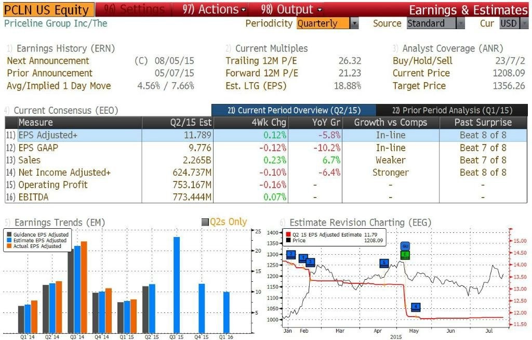Select the event marker labeled 1 near February
The width and height of the screenshot is (532, 340).
[303, 258]
